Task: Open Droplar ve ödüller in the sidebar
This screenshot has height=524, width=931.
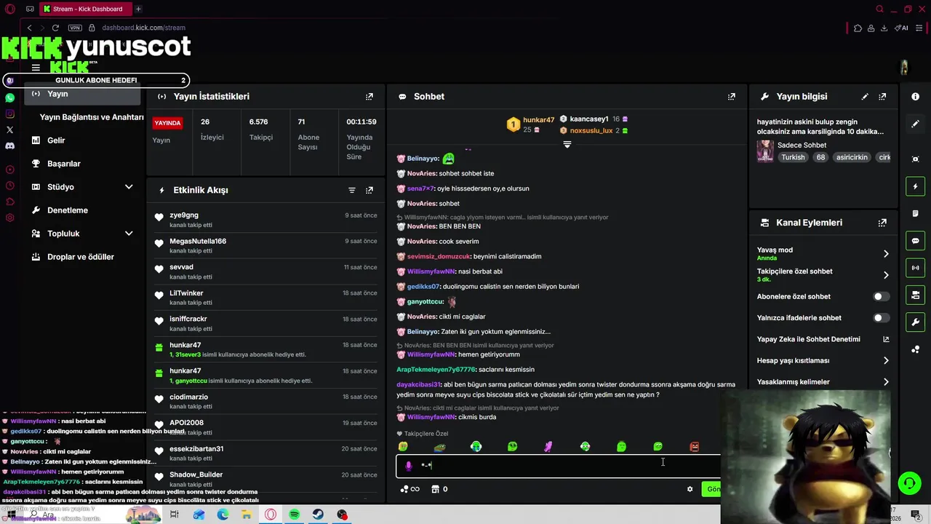Action: (x=81, y=257)
